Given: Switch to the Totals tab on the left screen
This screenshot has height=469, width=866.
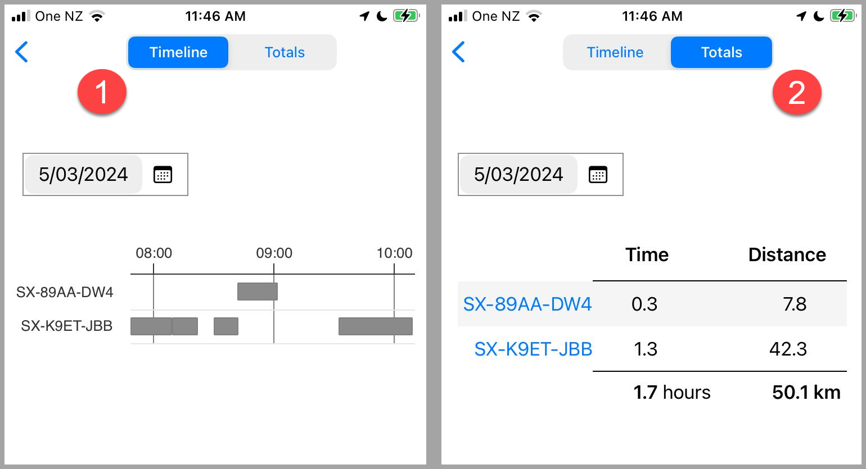Looking at the screenshot, I should coord(285,52).
